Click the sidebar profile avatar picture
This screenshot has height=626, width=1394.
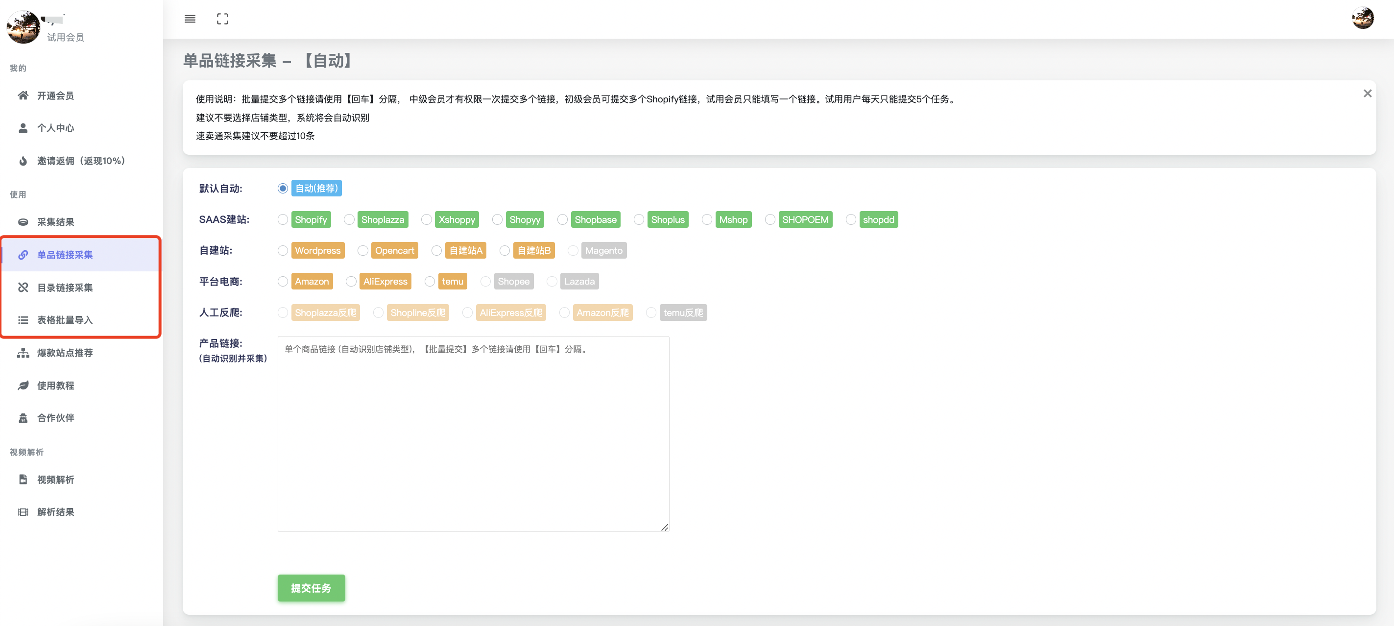coord(23,27)
